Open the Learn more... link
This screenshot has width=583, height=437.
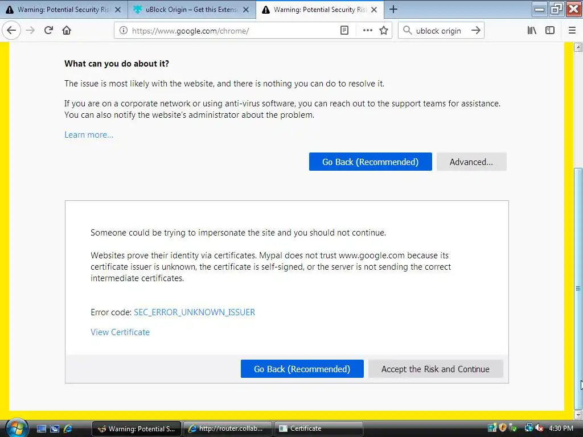[x=89, y=135]
